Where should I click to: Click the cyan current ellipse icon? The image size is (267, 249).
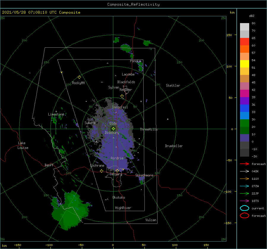coord(244,208)
